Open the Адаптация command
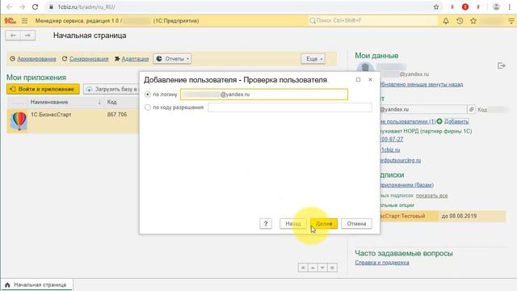This screenshot has width=517, height=291. click(135, 59)
